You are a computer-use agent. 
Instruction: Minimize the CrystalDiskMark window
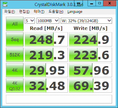pos(92,3)
